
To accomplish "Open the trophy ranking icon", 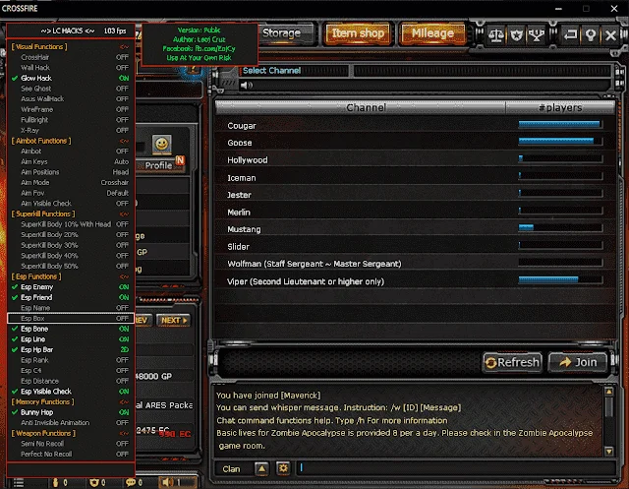I will point(537,35).
